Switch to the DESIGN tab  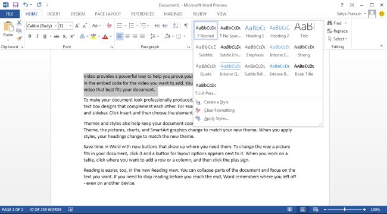point(78,14)
